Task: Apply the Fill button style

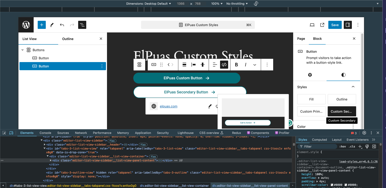Action: pos(311,99)
